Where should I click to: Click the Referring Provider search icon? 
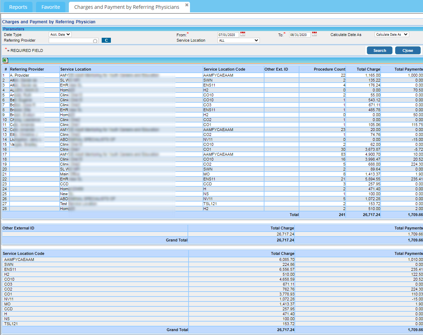95,41
